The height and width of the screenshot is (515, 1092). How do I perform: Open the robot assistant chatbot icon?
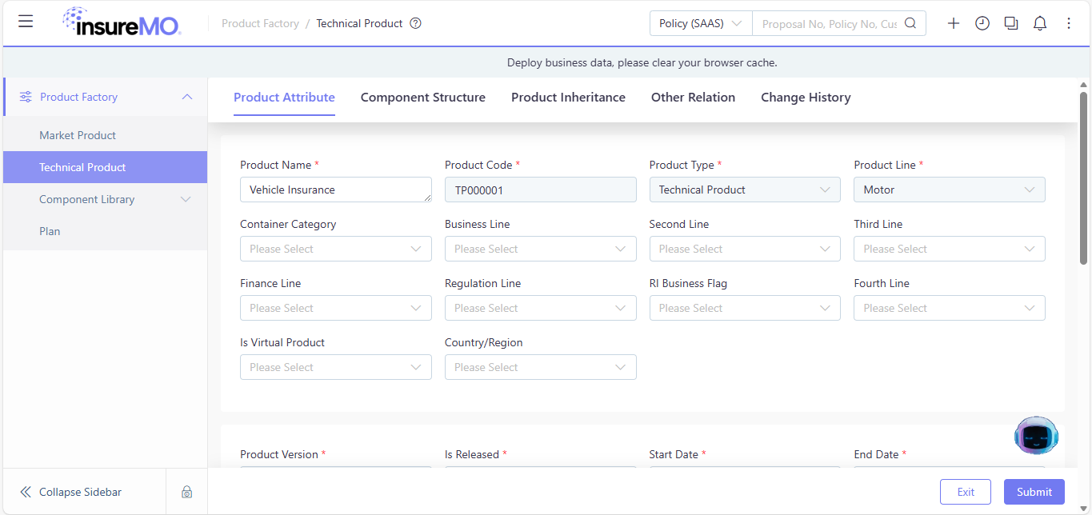pos(1037,435)
